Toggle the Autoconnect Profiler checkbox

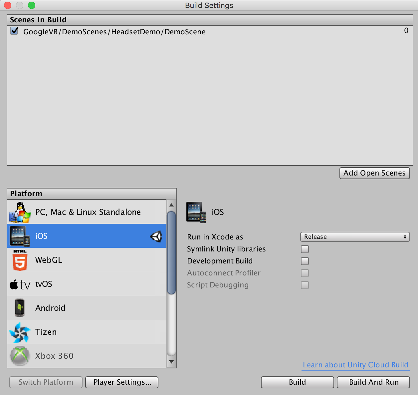coord(305,273)
